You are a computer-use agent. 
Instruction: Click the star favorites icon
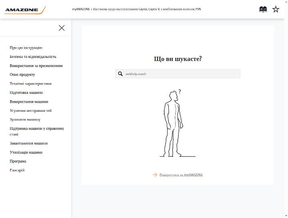(x=276, y=9)
